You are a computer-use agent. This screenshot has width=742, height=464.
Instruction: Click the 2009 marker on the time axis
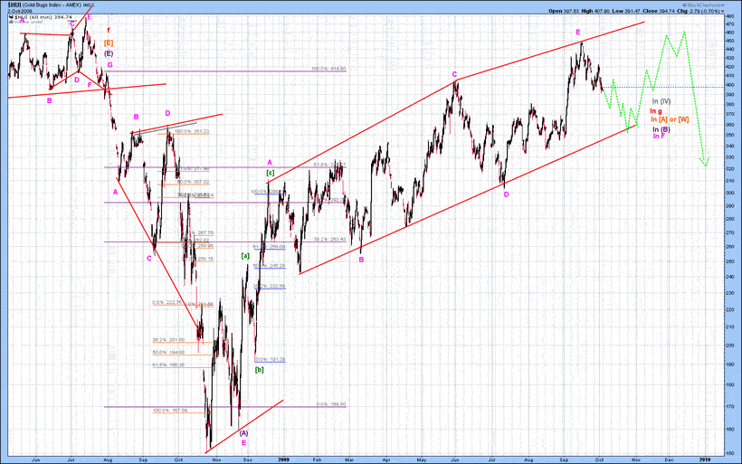[283, 459]
